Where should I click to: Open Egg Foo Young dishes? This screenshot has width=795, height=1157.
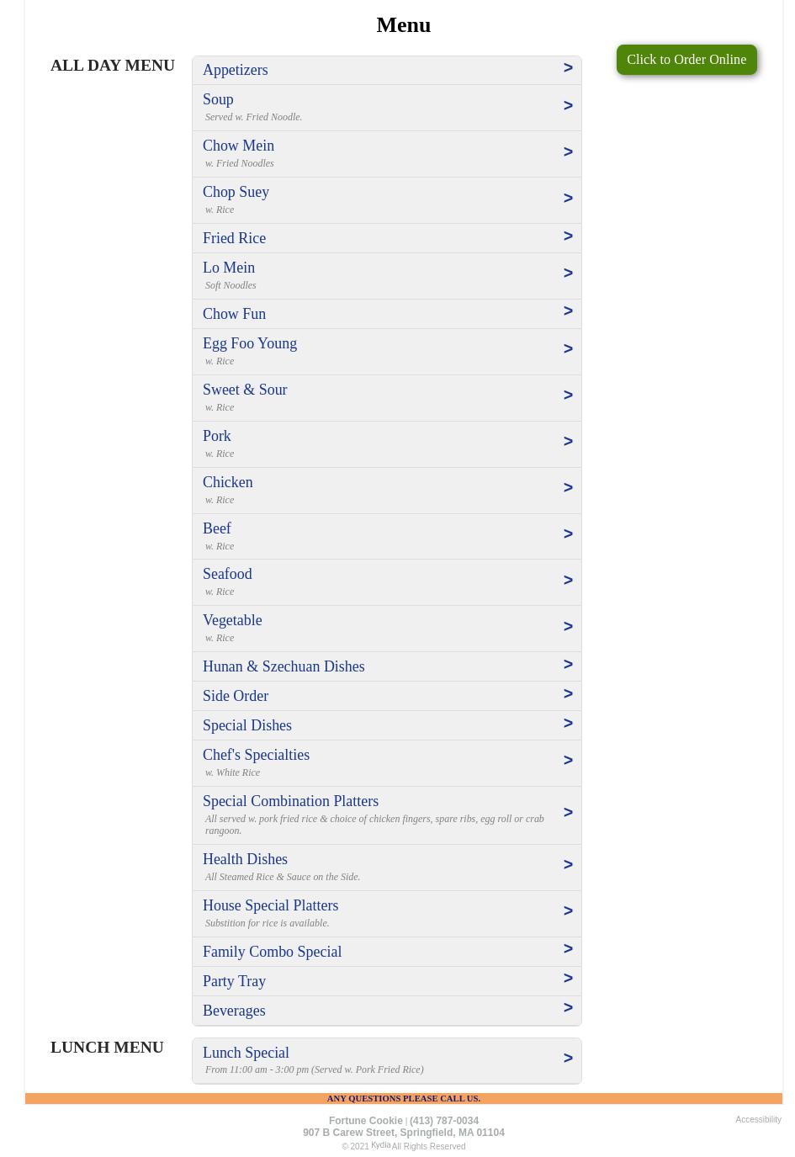coord(250,343)
